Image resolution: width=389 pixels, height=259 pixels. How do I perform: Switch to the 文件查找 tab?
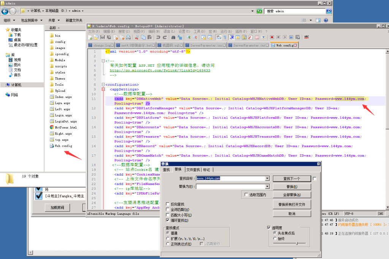point(193,170)
